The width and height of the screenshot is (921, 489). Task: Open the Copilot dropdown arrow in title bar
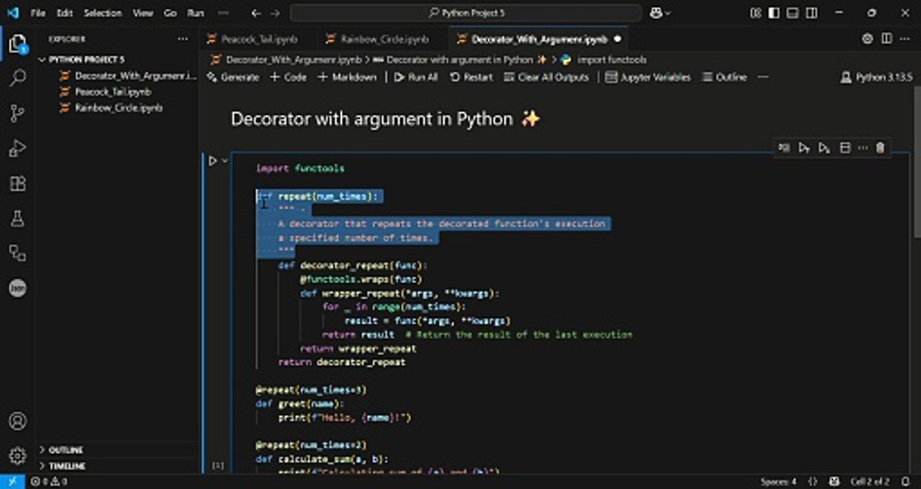[x=667, y=13]
